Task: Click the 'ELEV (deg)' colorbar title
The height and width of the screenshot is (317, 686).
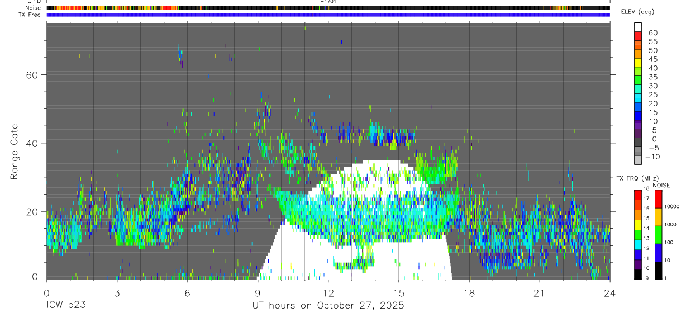Action: click(x=639, y=12)
